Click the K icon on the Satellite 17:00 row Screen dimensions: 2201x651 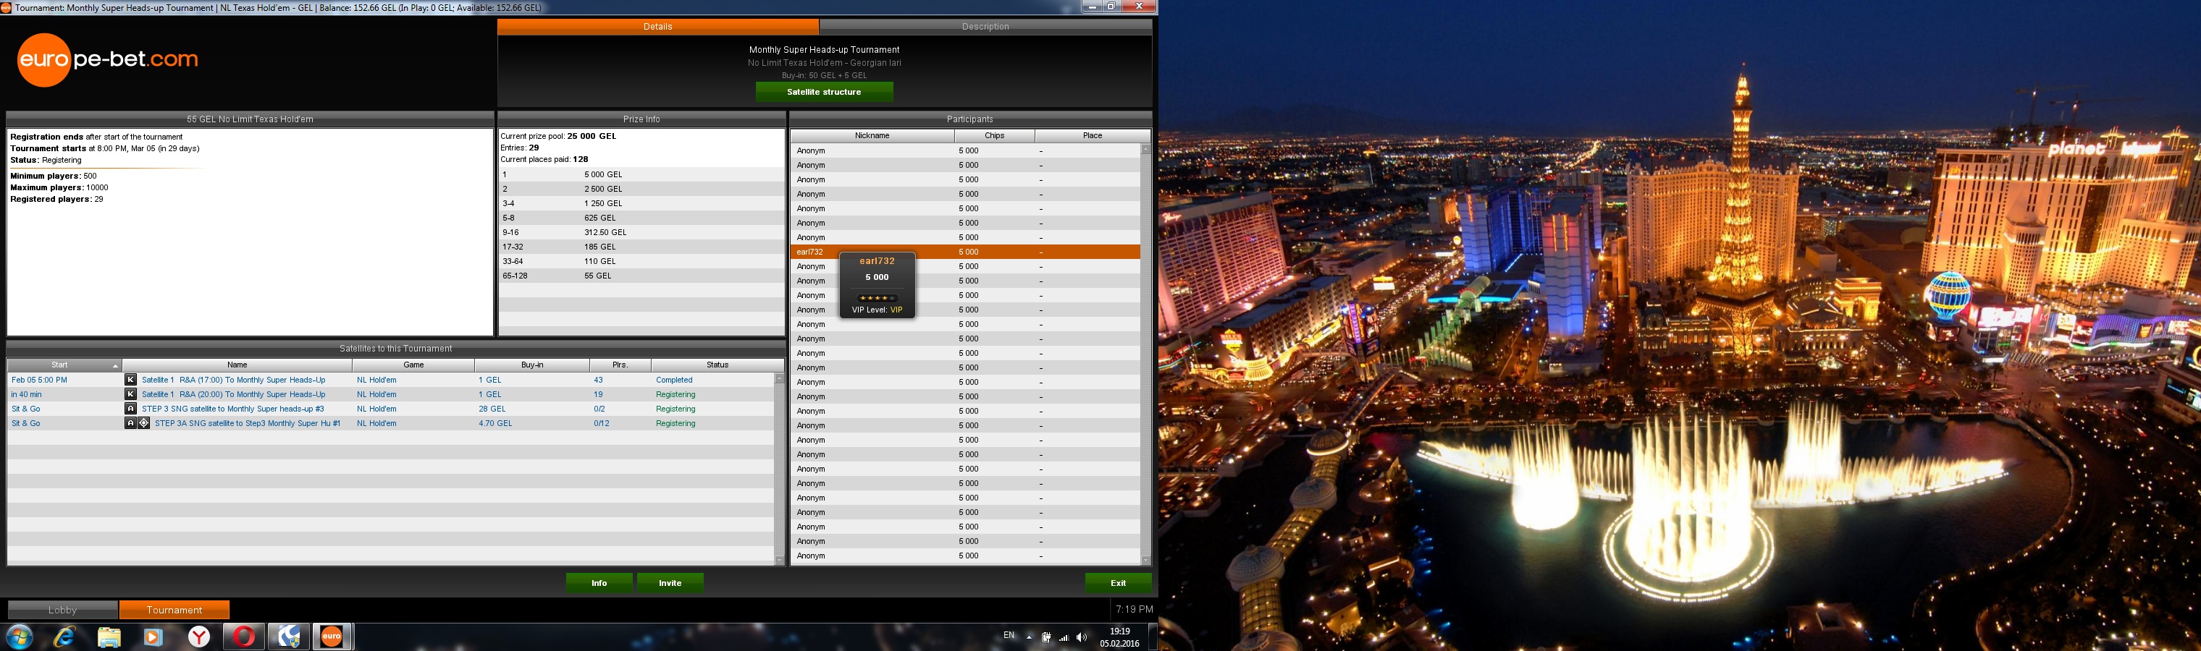tap(131, 380)
